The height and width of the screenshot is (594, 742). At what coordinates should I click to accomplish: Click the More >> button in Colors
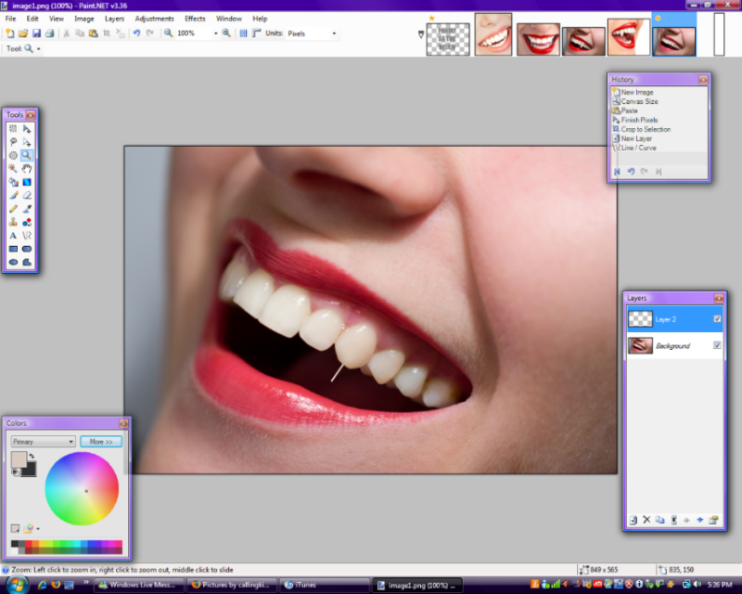[101, 442]
